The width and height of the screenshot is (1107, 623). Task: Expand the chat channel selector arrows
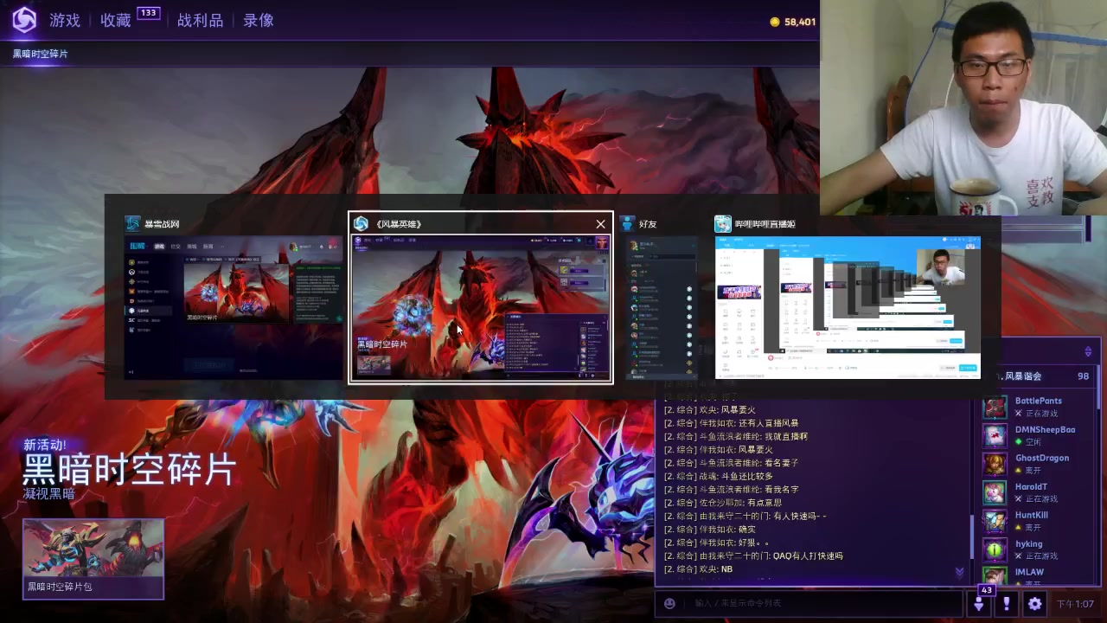tap(1088, 351)
